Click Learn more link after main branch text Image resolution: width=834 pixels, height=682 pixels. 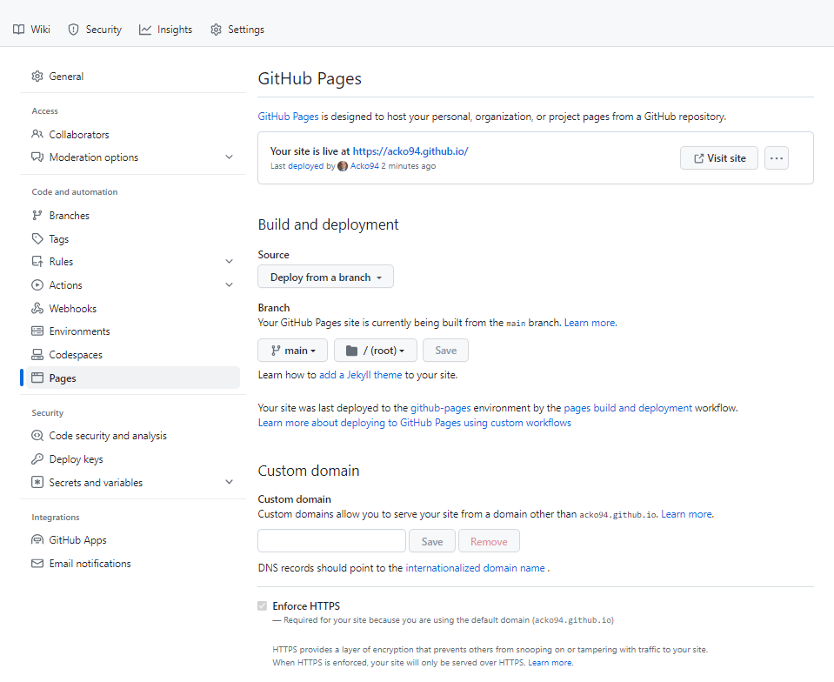(590, 323)
